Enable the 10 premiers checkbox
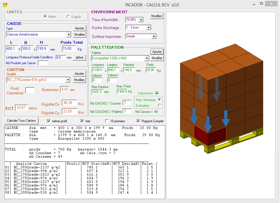 [107, 121]
